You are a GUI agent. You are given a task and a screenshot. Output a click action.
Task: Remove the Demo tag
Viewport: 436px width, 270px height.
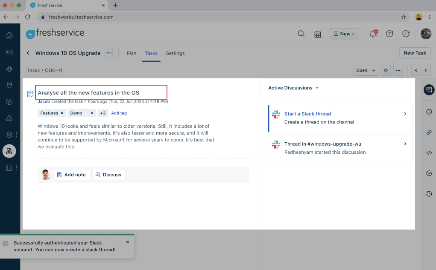(91, 113)
